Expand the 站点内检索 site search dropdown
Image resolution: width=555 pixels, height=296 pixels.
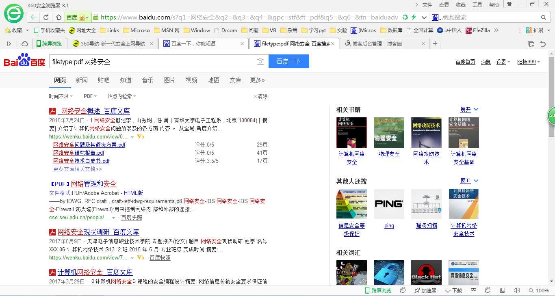(x=122, y=96)
